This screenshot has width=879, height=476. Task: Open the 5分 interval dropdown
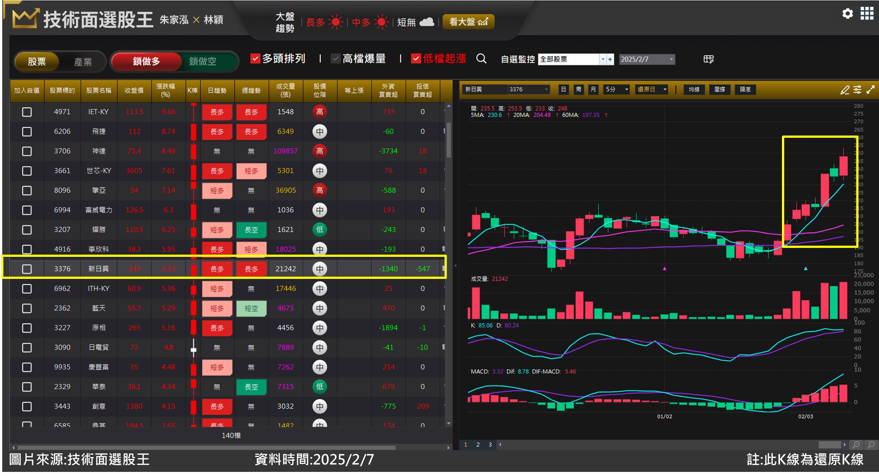(627, 90)
